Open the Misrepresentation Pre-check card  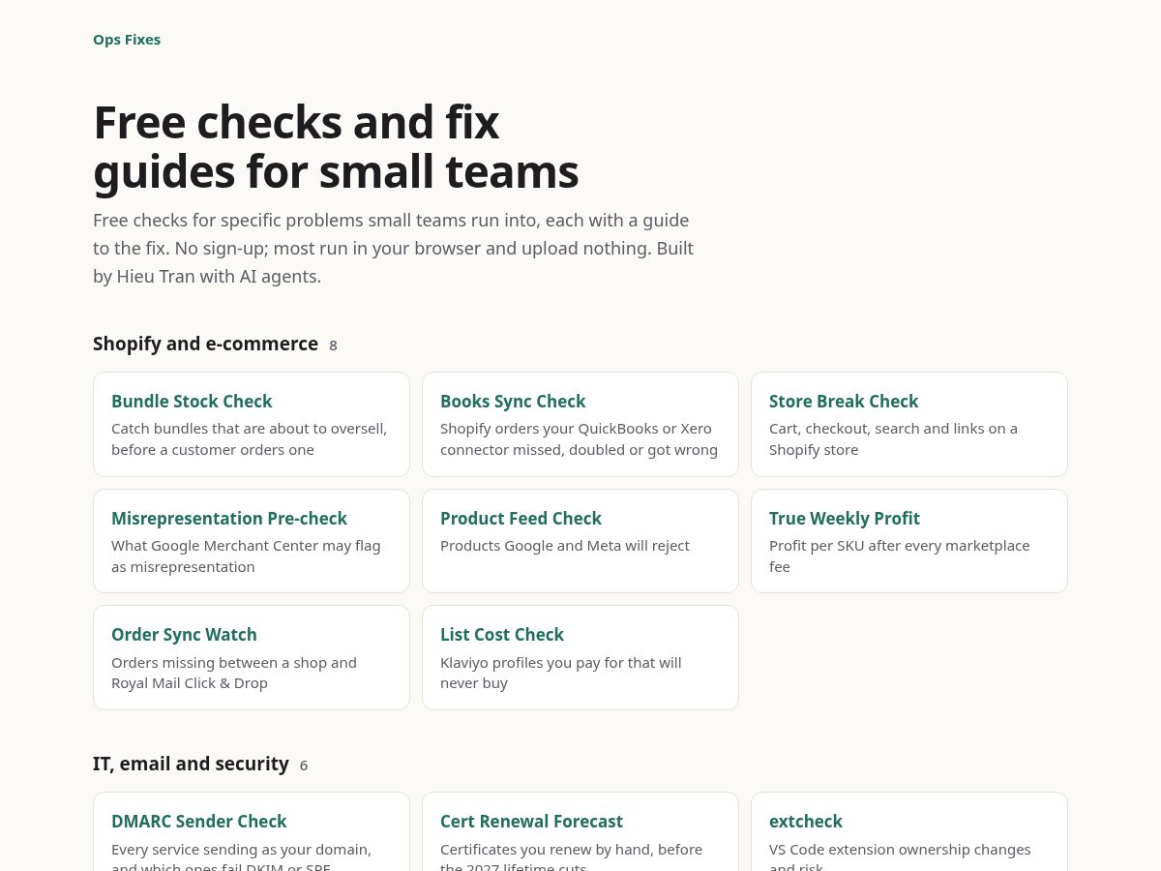[x=252, y=541]
